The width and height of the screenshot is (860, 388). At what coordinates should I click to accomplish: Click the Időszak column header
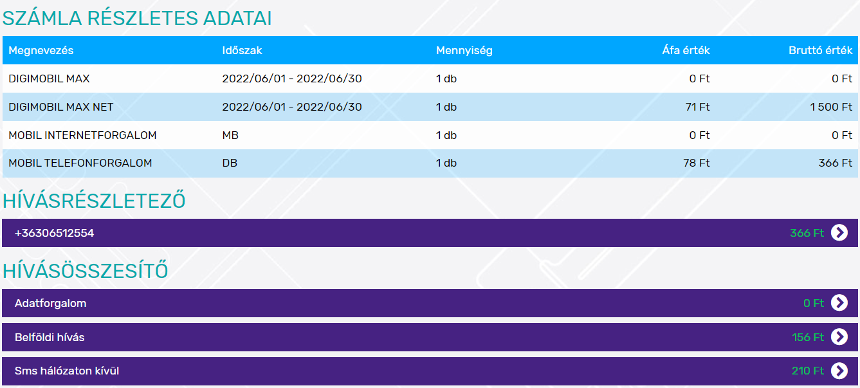point(242,50)
